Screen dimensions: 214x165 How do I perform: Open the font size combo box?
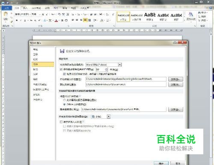(x=36, y=15)
